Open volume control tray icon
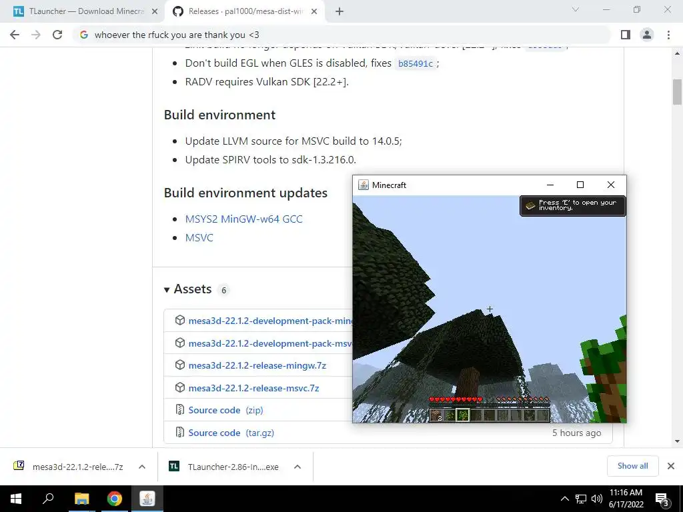 pos(597,499)
